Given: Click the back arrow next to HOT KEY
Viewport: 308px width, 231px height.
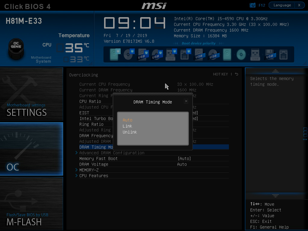Looking at the screenshot, I should [x=236, y=74].
